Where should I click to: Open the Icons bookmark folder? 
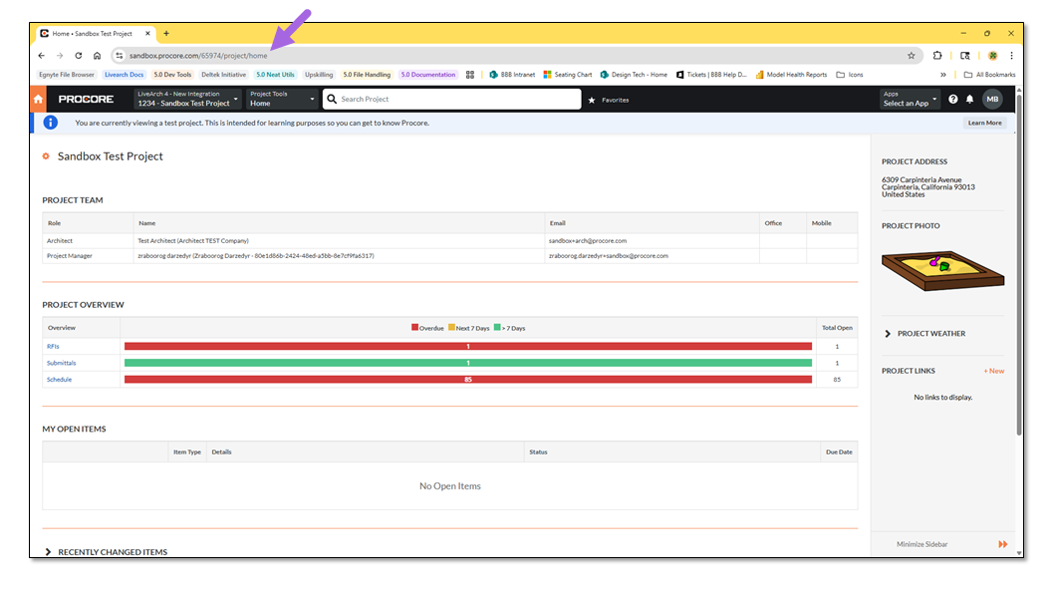tap(850, 75)
